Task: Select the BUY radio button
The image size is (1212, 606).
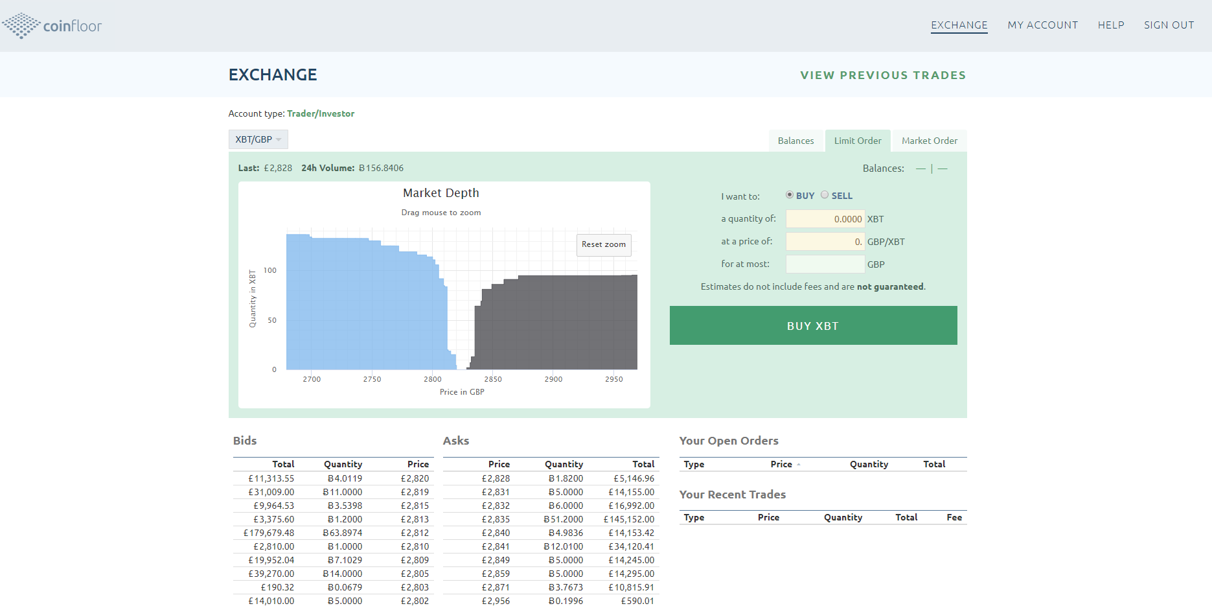Action: (790, 194)
